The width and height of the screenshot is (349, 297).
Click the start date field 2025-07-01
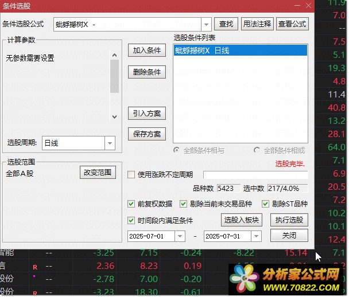[x=151, y=236]
